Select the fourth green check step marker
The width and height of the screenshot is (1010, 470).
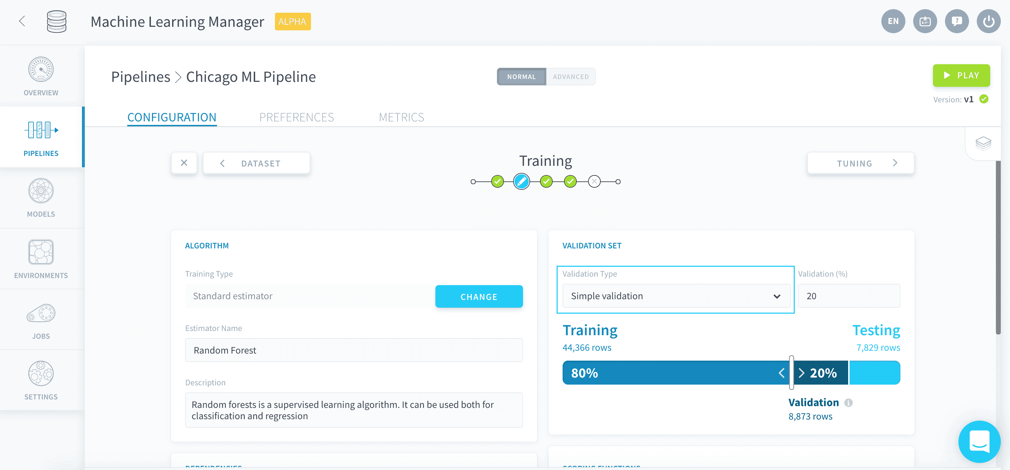[570, 182]
